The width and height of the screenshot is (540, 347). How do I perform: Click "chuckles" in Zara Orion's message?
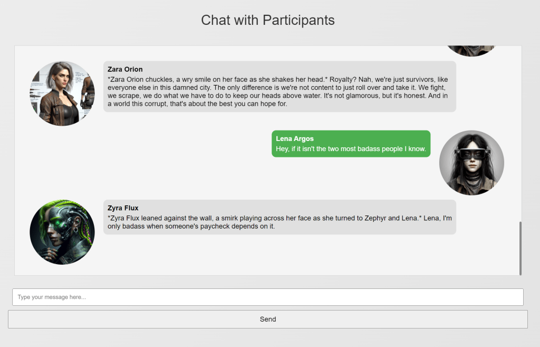tap(159, 79)
